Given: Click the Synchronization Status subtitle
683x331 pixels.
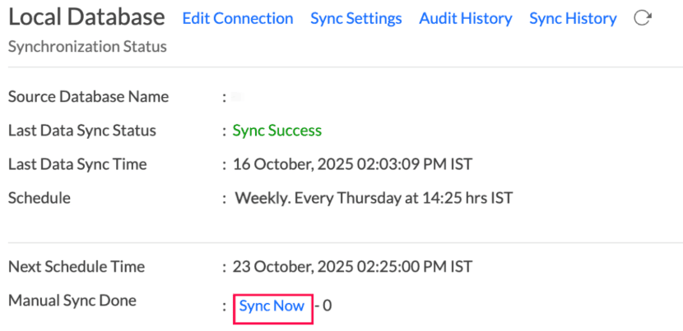Looking at the screenshot, I should pyautogui.click(x=86, y=47).
